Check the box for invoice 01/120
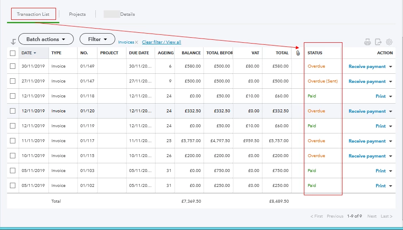 pos(12,111)
